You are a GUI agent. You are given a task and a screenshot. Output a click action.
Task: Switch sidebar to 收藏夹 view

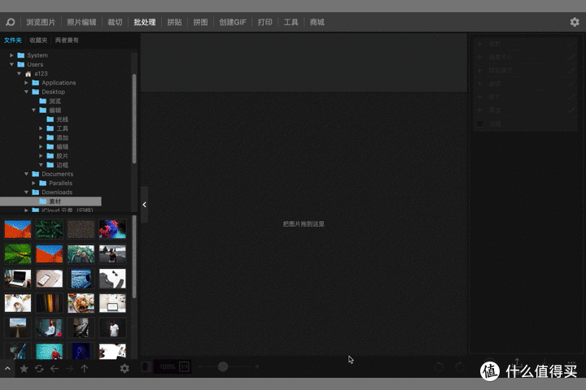point(38,41)
